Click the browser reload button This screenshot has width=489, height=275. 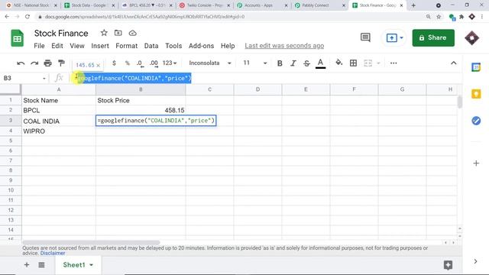(28, 17)
